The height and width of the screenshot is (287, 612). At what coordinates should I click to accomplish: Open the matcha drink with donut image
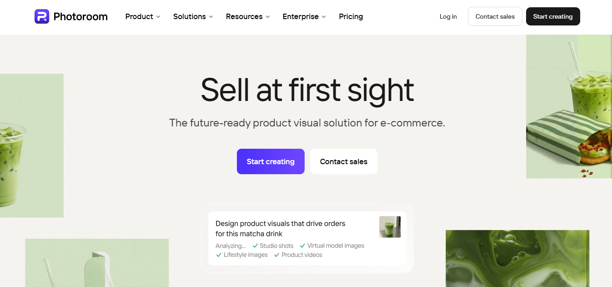click(569, 106)
